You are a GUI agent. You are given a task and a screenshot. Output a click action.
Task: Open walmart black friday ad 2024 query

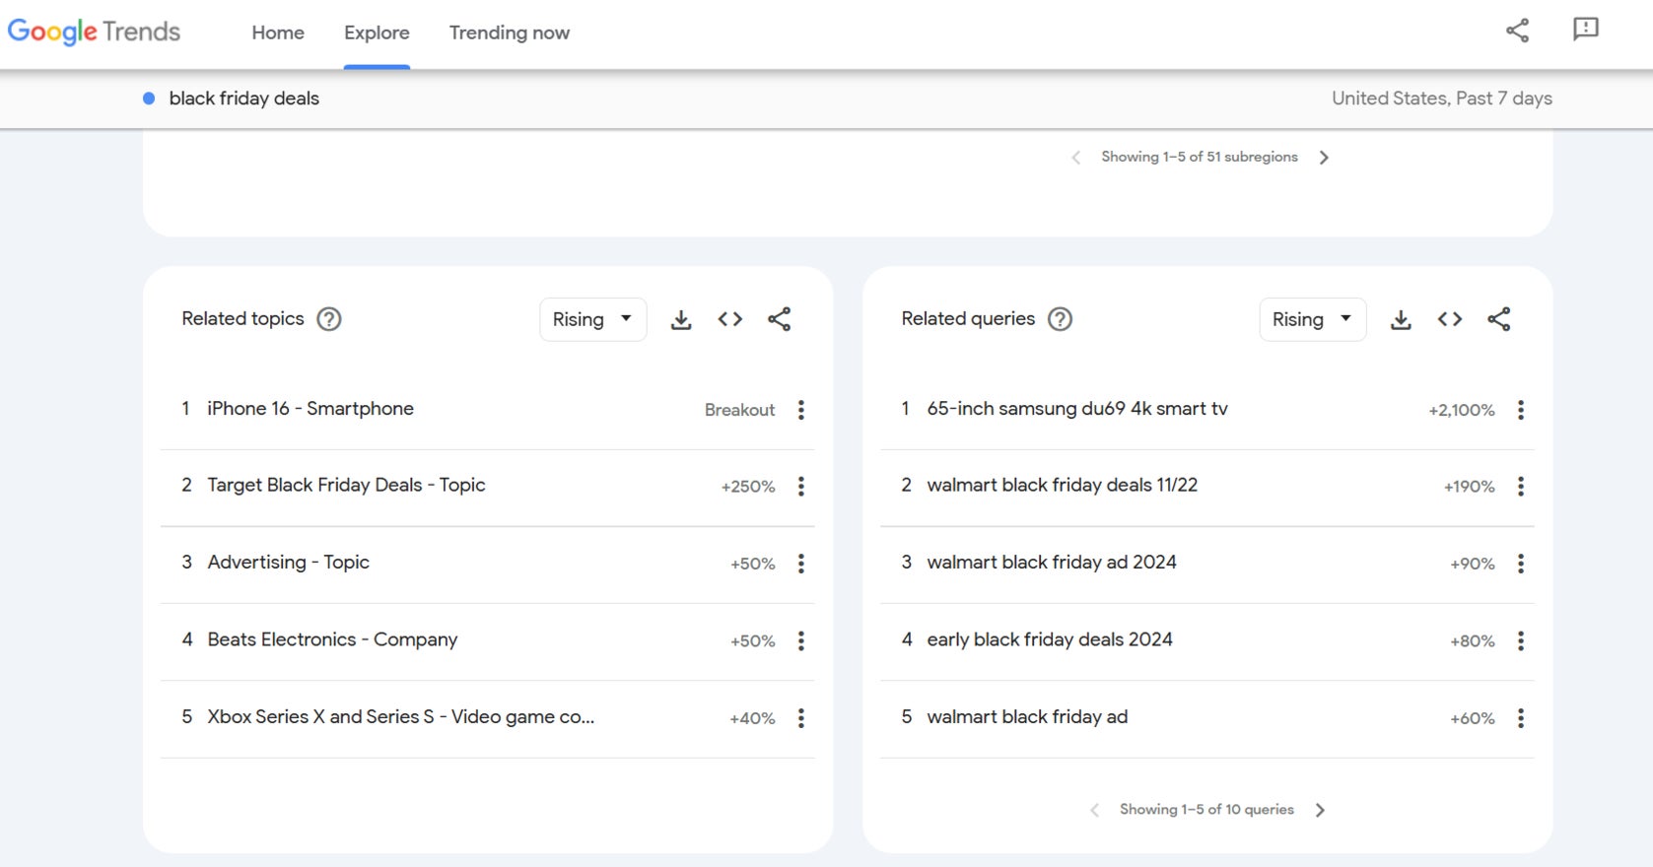(1052, 563)
